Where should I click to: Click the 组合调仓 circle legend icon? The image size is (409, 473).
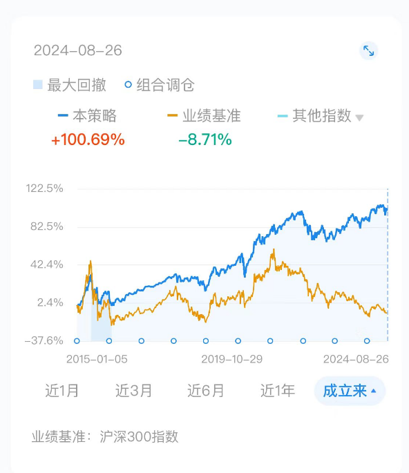coord(129,84)
